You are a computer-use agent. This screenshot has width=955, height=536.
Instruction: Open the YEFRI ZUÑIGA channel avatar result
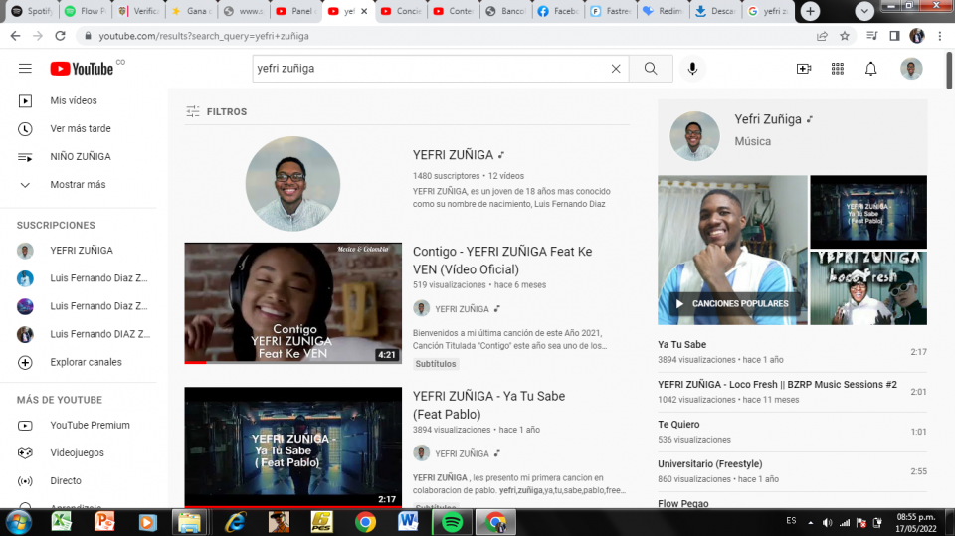click(x=292, y=183)
